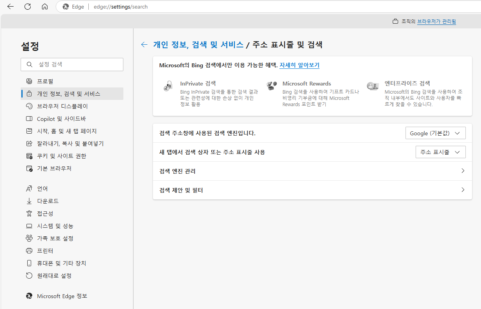This screenshot has height=309, width=481.
Task: Open the 다운로드 settings section
Action: click(72, 201)
